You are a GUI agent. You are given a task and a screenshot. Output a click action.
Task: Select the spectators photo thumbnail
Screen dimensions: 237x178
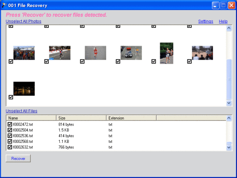[x=202, y=53]
